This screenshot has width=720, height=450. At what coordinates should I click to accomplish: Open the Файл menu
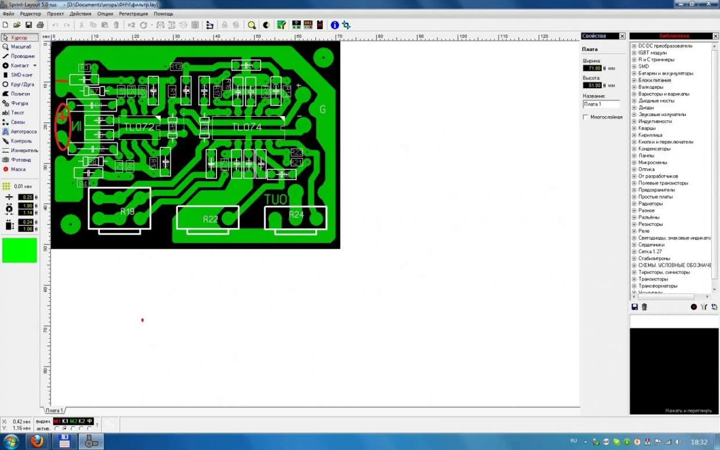(8, 13)
